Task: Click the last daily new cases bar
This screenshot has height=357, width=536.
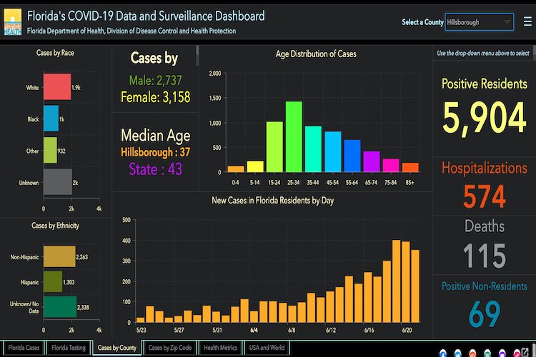Action: [x=415, y=286]
